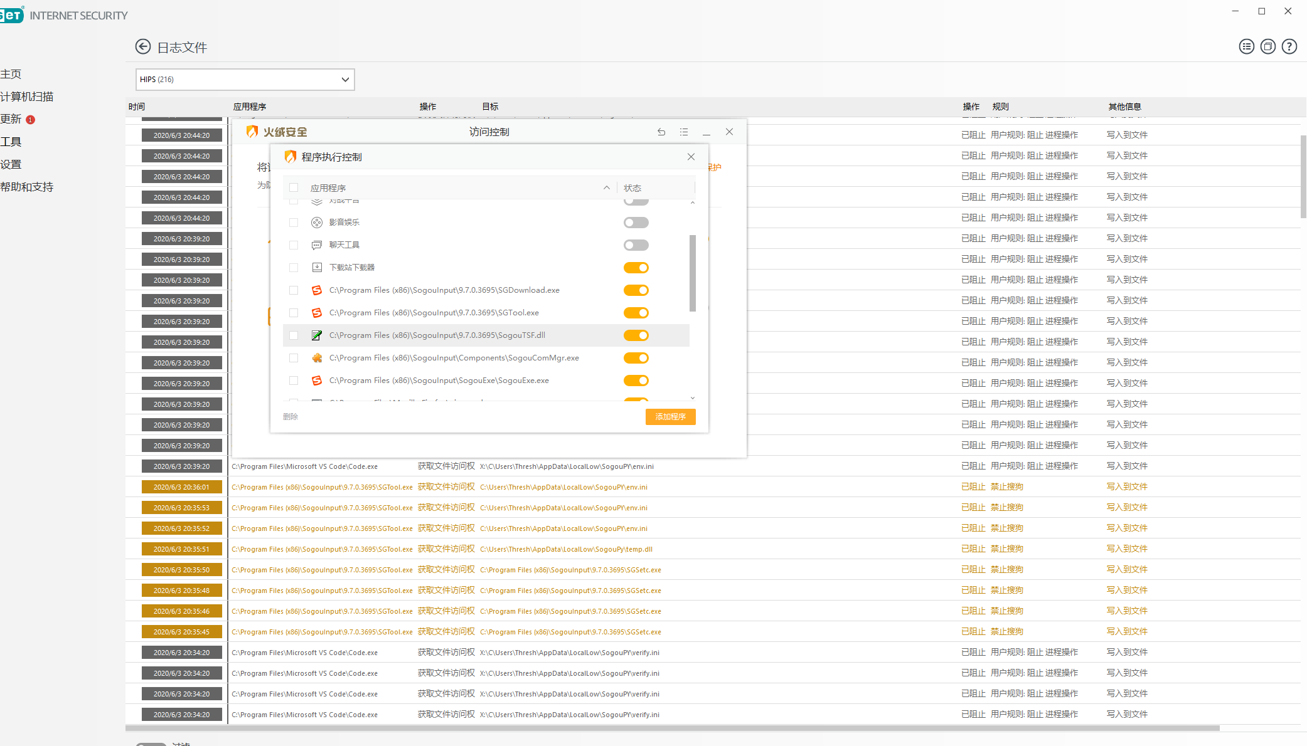The height and width of the screenshot is (746, 1307).
Task: Sort the log by the 时间 column header
Action: tap(137, 107)
